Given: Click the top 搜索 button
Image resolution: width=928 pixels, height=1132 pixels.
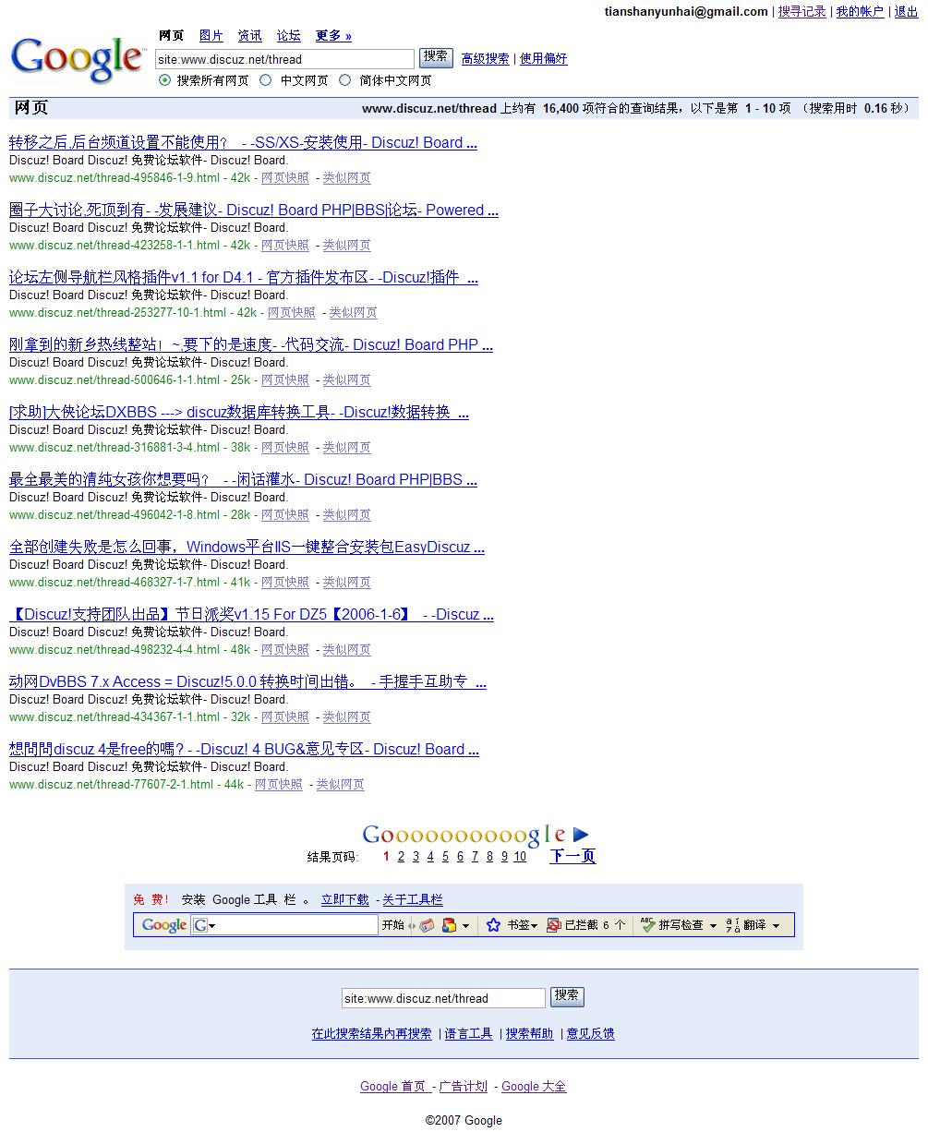Looking at the screenshot, I should tap(436, 57).
